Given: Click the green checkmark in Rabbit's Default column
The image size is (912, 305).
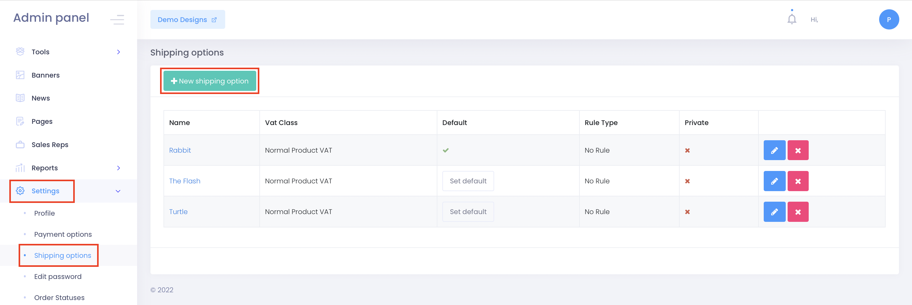Looking at the screenshot, I should coord(446,150).
